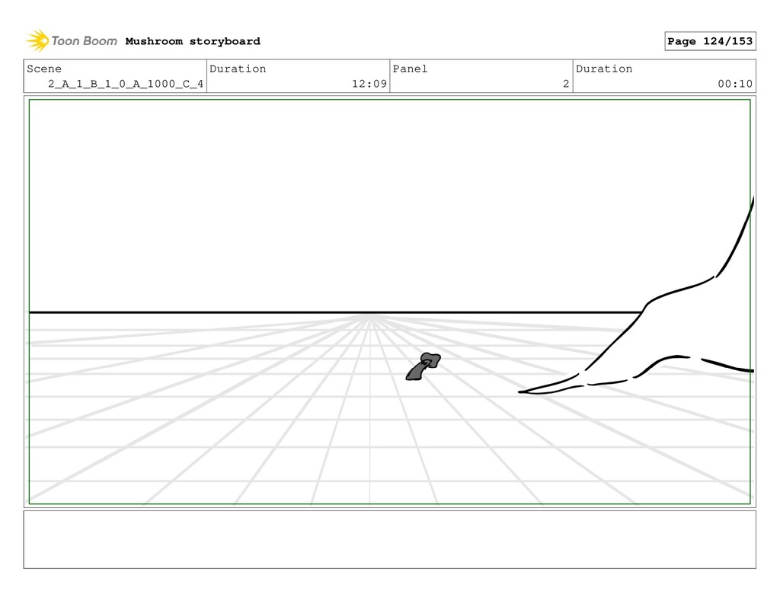Click the scene duration value '12:09'
This screenshot has width=780, height=604.
(x=369, y=84)
